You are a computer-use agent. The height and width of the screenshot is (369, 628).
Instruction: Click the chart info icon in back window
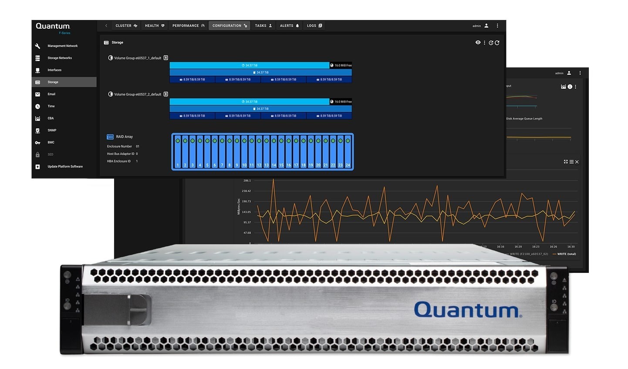(x=570, y=87)
